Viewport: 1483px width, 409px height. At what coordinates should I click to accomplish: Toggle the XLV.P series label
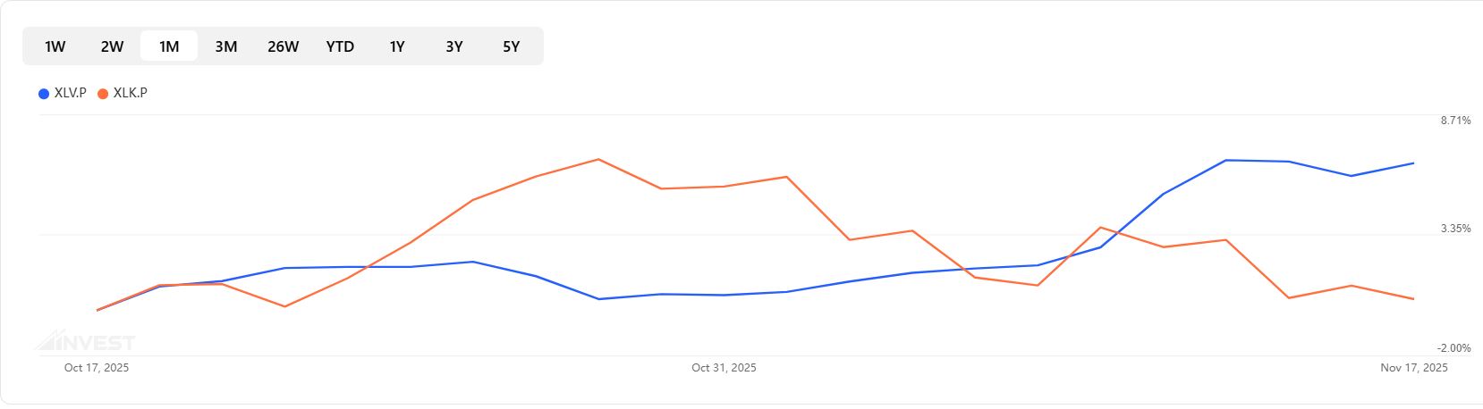(71, 93)
